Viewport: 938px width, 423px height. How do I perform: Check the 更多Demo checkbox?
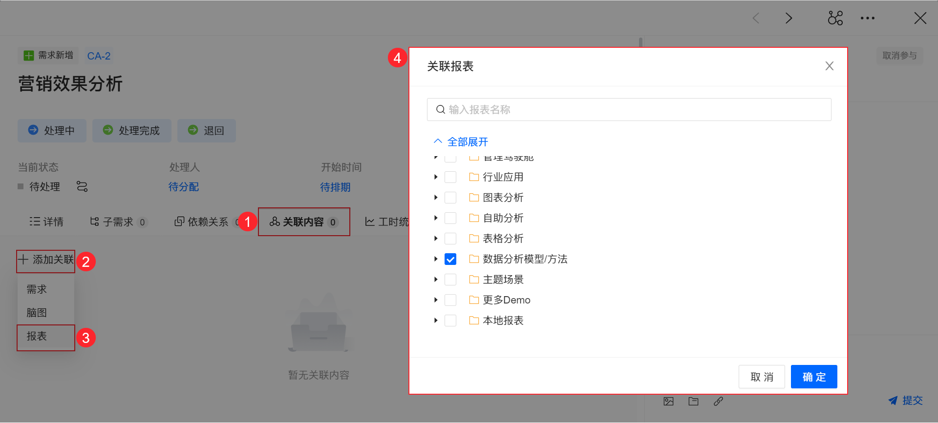450,300
